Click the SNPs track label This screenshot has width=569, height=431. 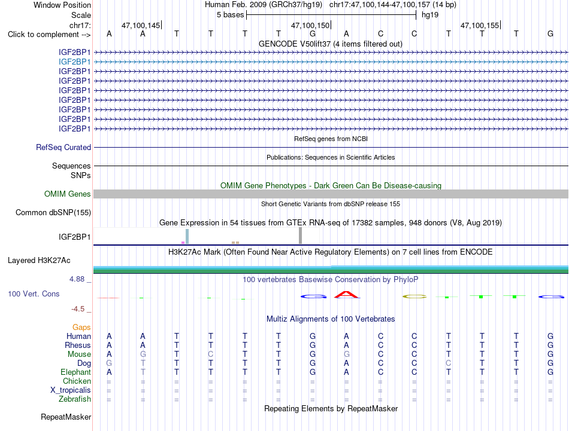click(x=81, y=175)
